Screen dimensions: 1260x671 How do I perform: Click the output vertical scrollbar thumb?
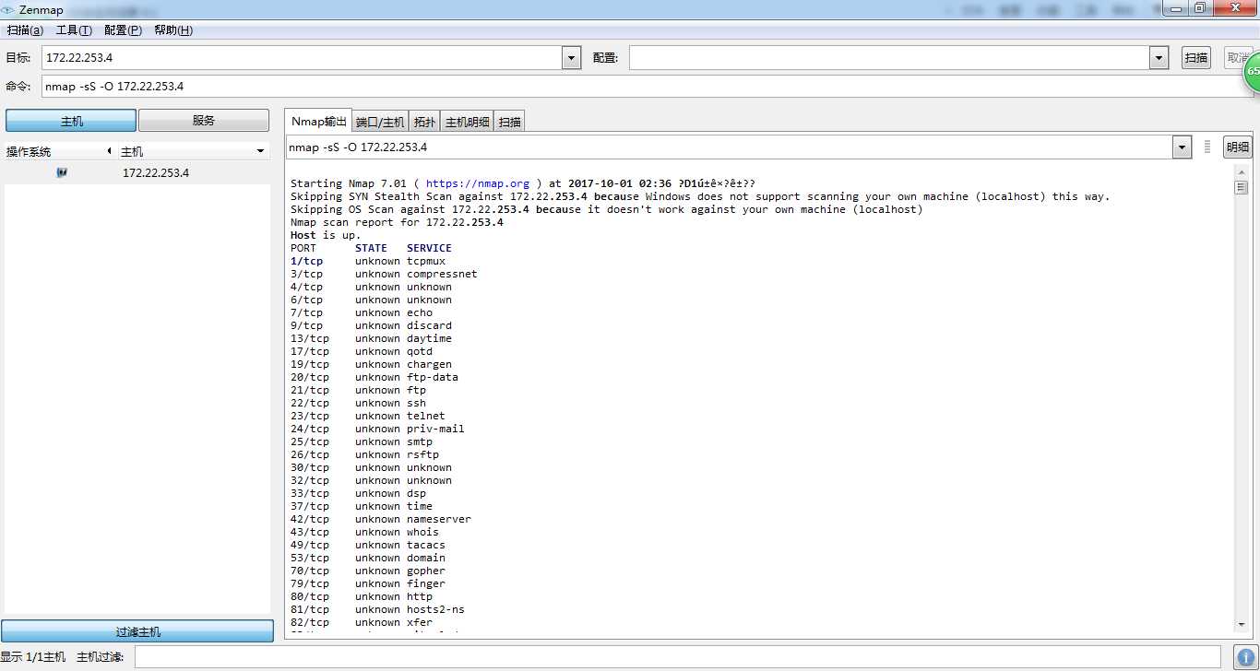click(x=1242, y=188)
